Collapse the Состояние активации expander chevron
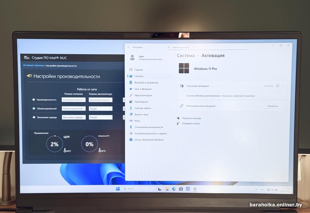Viewport: 310px width, 213px height. 283,86
